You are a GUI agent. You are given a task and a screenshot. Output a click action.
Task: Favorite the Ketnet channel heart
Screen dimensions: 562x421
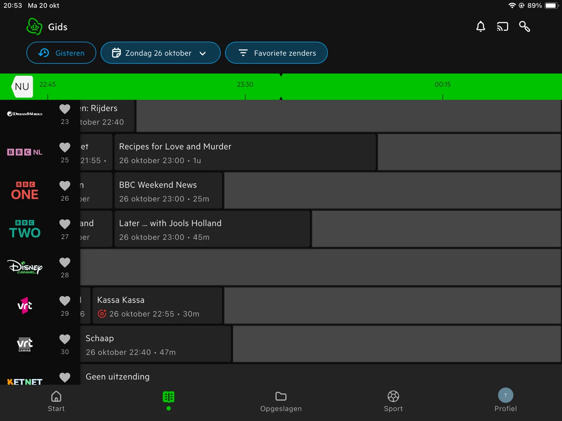click(65, 377)
